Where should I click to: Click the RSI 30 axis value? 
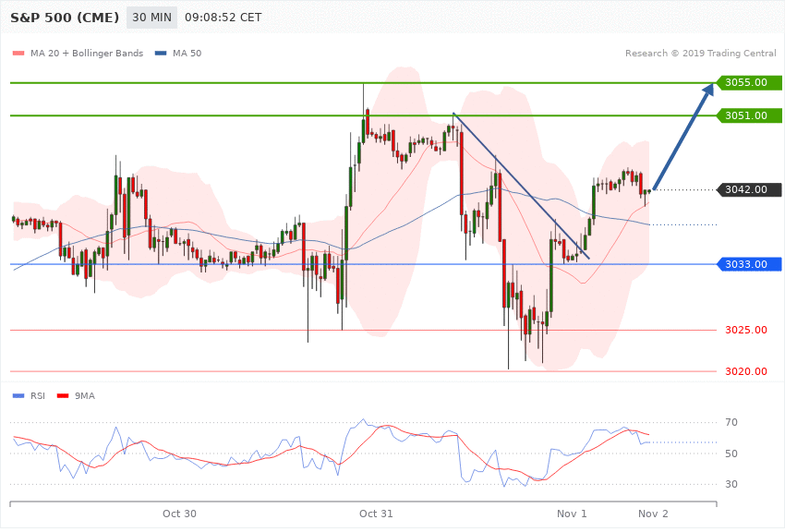click(x=731, y=484)
